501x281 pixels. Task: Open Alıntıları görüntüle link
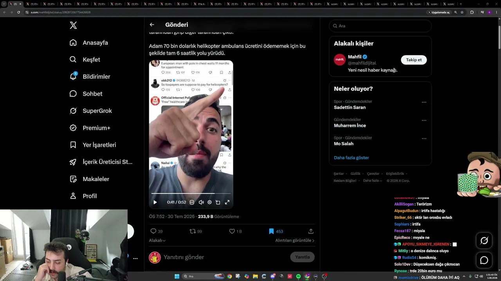coord(295,240)
